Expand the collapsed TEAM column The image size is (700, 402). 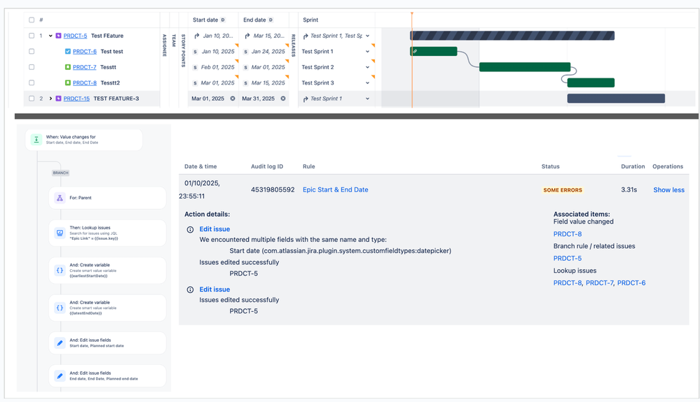click(174, 41)
